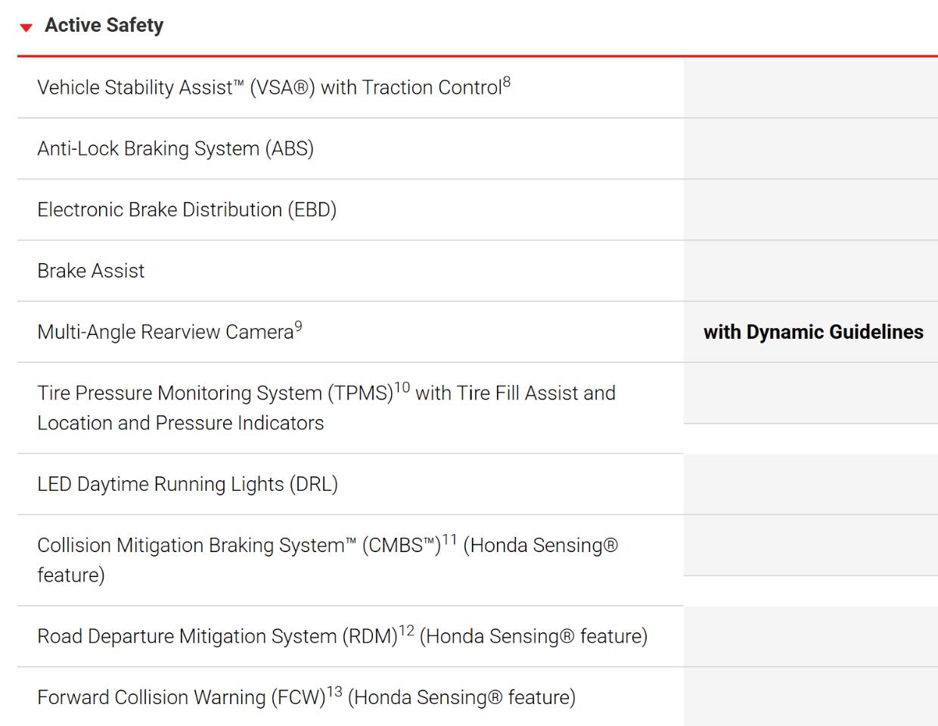938x726 pixels.
Task: Click the Active Safety heading
Action: point(104,25)
